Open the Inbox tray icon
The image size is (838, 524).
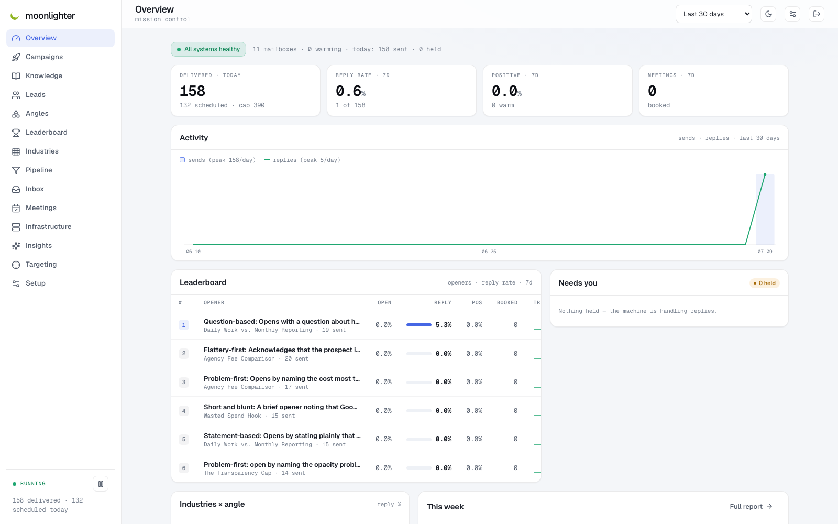click(16, 189)
